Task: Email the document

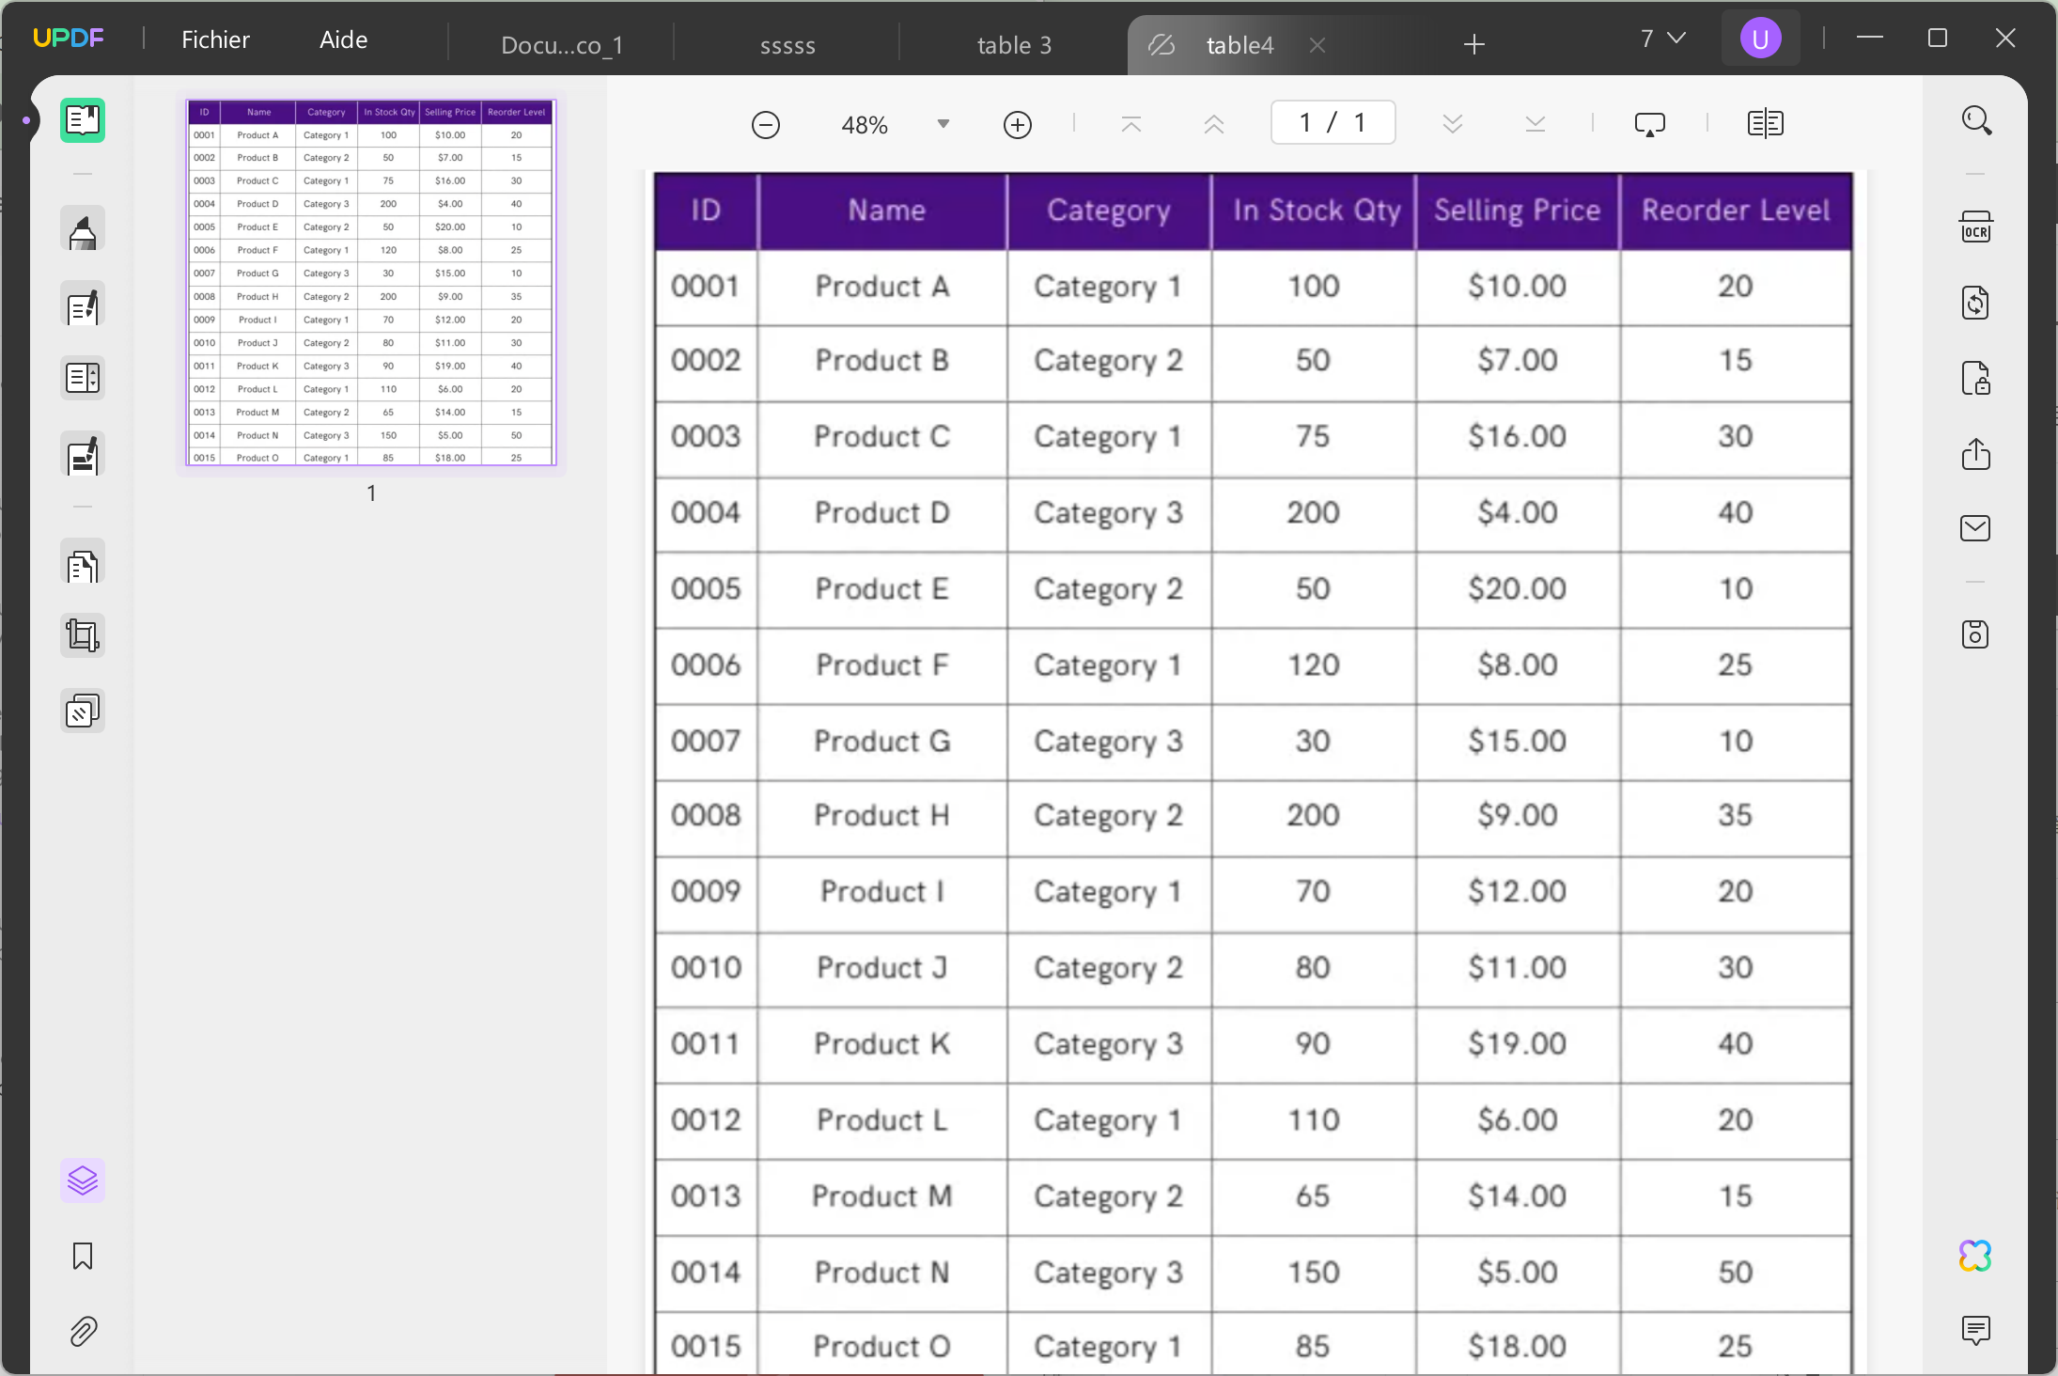Action: 1975,528
